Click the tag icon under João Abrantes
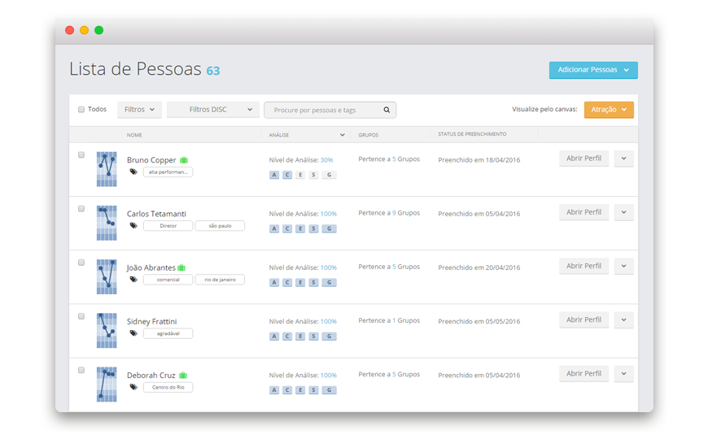The image size is (708, 439). 133,280
